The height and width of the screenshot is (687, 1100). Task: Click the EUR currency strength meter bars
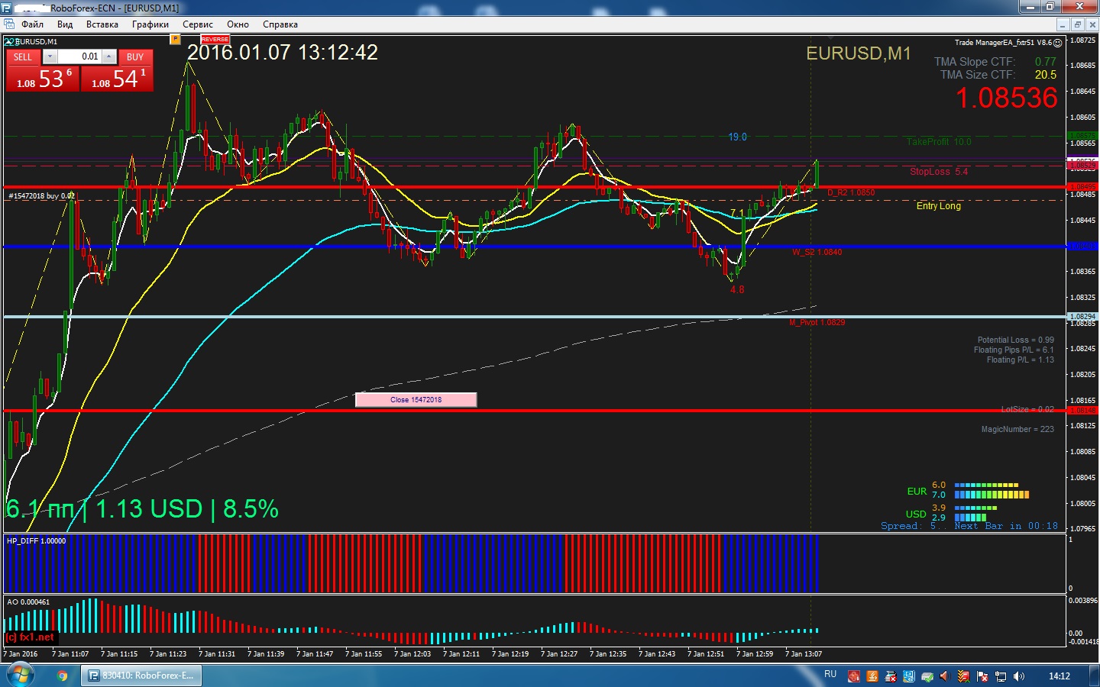[x=992, y=490]
